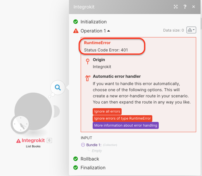The width and height of the screenshot is (202, 176).
Task: Click the red Integrokit module name
Action: pos(33,140)
